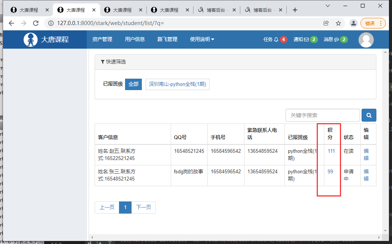
Task: Close the last 博客后台 tab
Action: [x=281, y=10]
